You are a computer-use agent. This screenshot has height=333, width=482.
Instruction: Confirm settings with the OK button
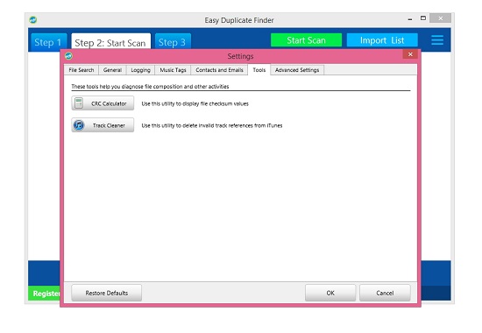point(330,293)
